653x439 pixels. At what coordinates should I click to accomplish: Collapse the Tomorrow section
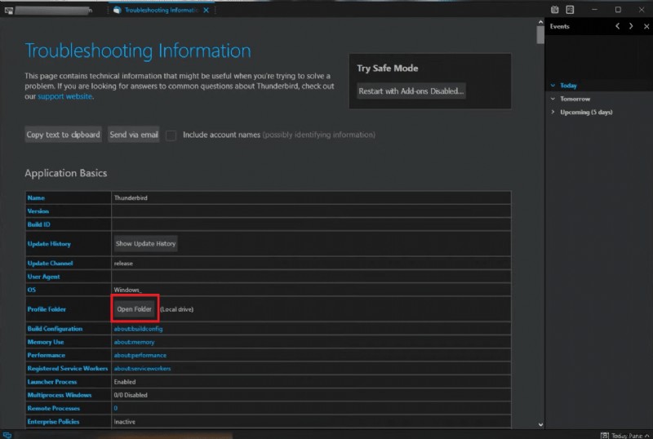pos(553,99)
